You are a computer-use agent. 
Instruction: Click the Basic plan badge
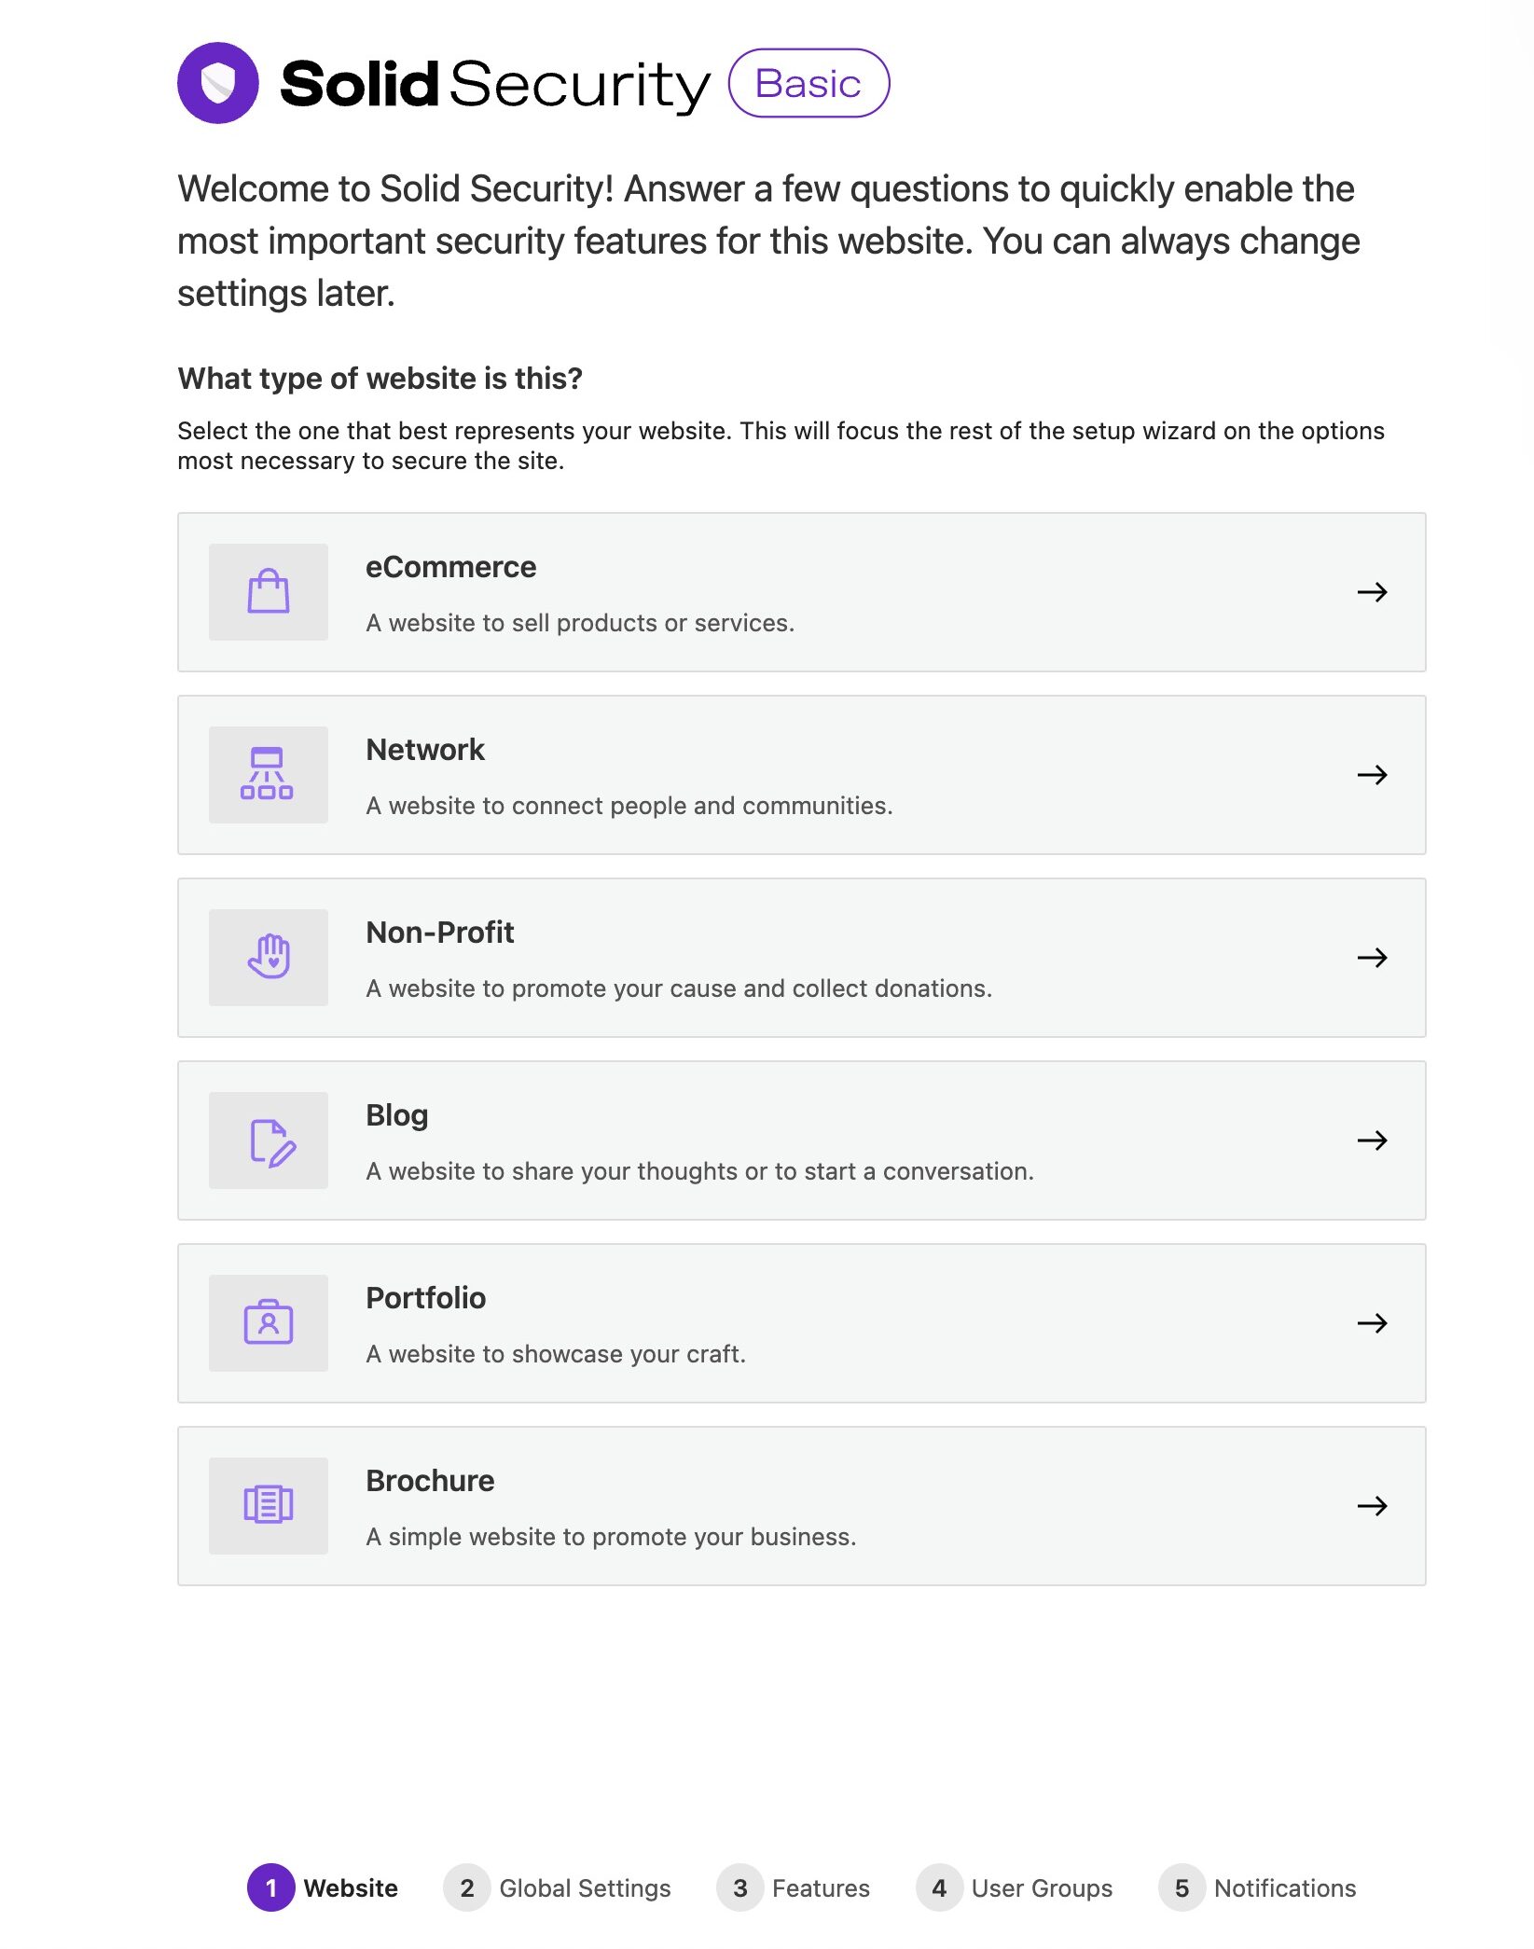[808, 83]
